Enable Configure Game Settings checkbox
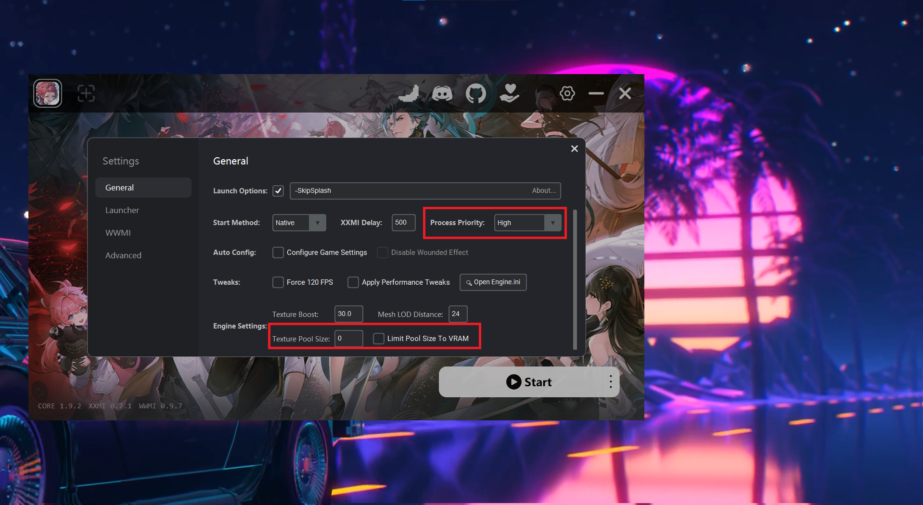Image resolution: width=923 pixels, height=505 pixels. coord(278,252)
